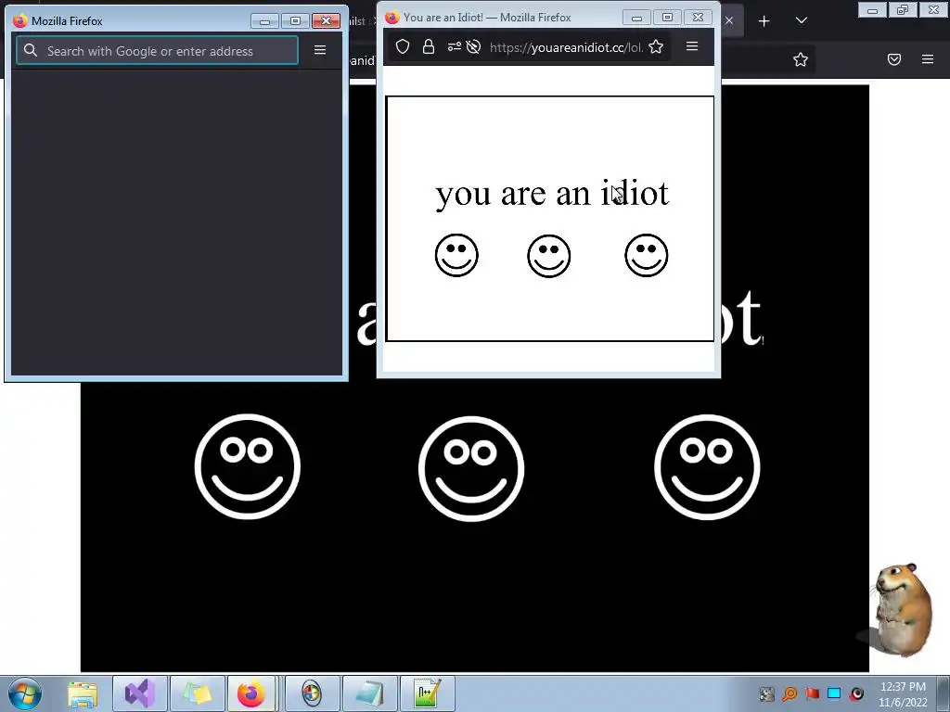The image size is (950, 712).
Task: Bookmark page with the star in the popup window
Action: point(656,46)
